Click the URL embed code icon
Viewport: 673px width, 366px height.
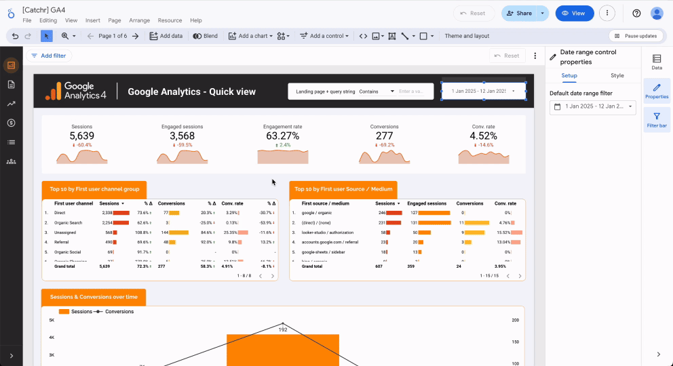[363, 36]
